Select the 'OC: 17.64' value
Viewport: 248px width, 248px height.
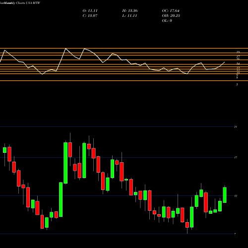click(x=171, y=11)
